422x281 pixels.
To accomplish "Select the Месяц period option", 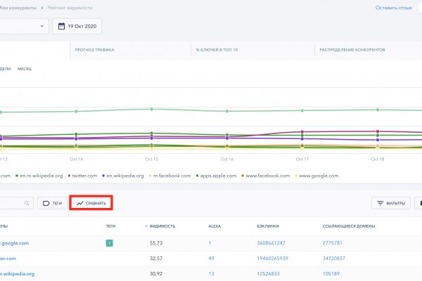I will click(25, 69).
